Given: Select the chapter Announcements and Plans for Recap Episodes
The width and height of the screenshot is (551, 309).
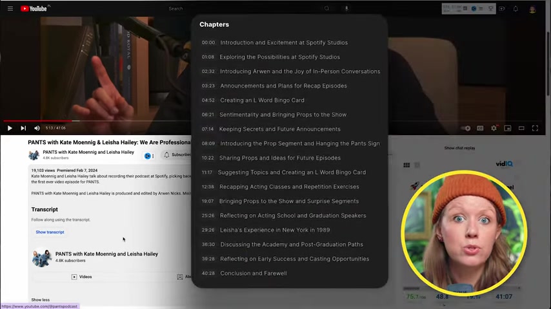Looking at the screenshot, I should click(x=284, y=86).
